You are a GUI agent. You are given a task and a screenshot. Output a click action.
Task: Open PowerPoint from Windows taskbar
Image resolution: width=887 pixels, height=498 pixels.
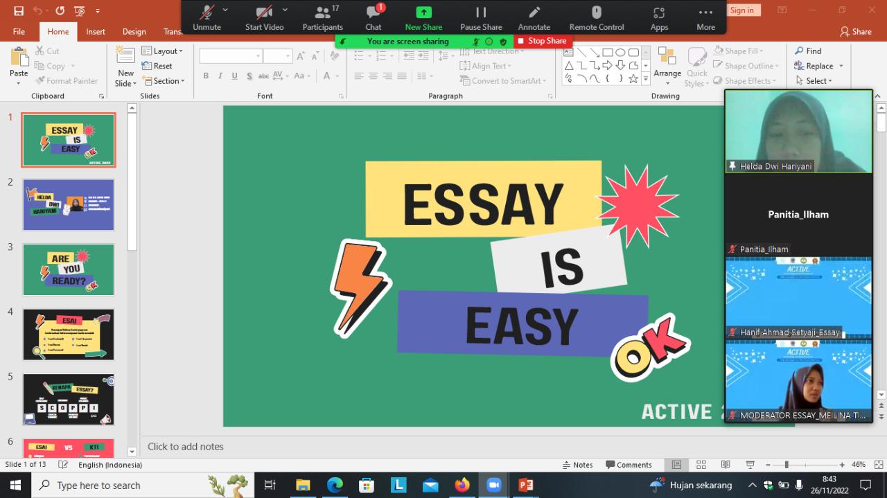click(x=526, y=485)
